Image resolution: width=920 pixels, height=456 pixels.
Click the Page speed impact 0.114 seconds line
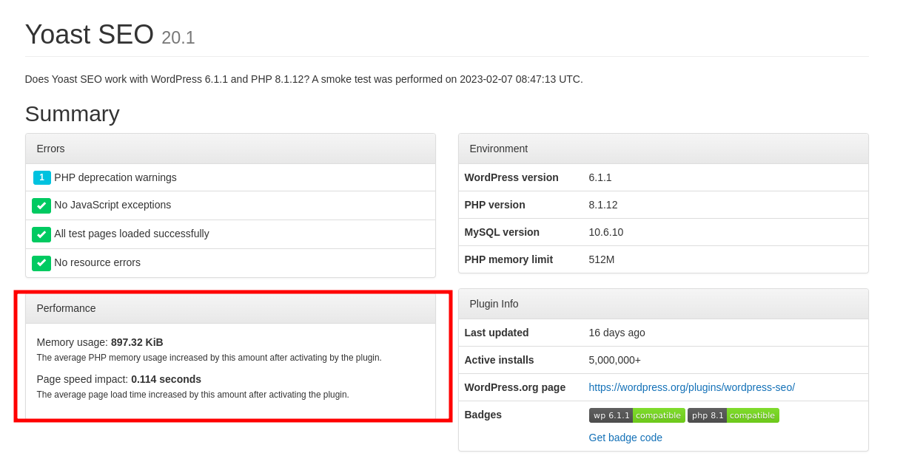(119, 379)
